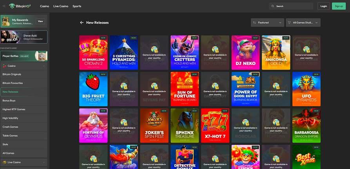The image size is (350, 169).
Task: Open Sphinx Treasure game tile
Action: click(x=185, y=126)
